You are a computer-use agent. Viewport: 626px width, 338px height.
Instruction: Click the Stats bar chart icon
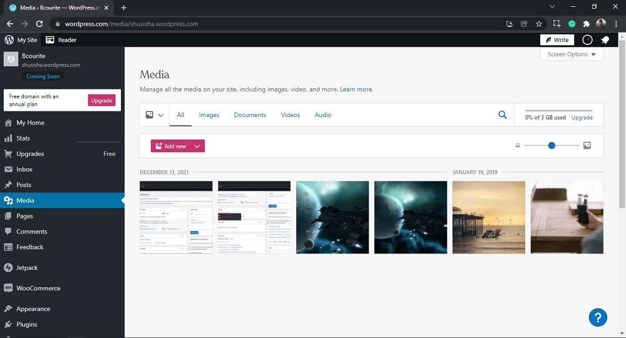pos(8,138)
